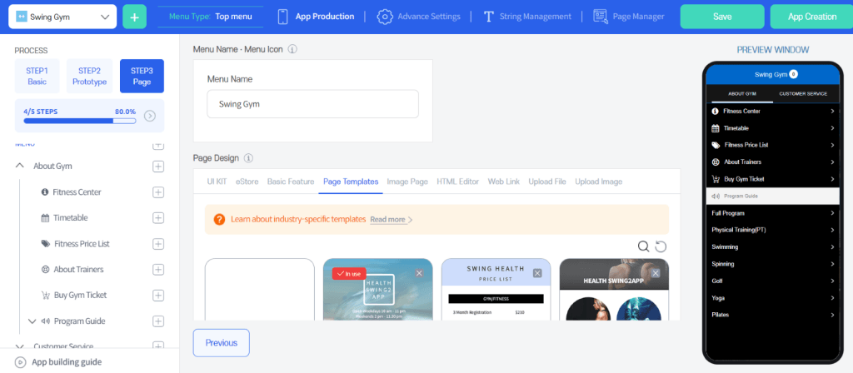853x373 pixels.
Task: Open String Management
Action: 527,17
